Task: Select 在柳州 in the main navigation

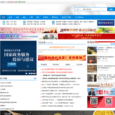Action: click(x=46, y=17)
